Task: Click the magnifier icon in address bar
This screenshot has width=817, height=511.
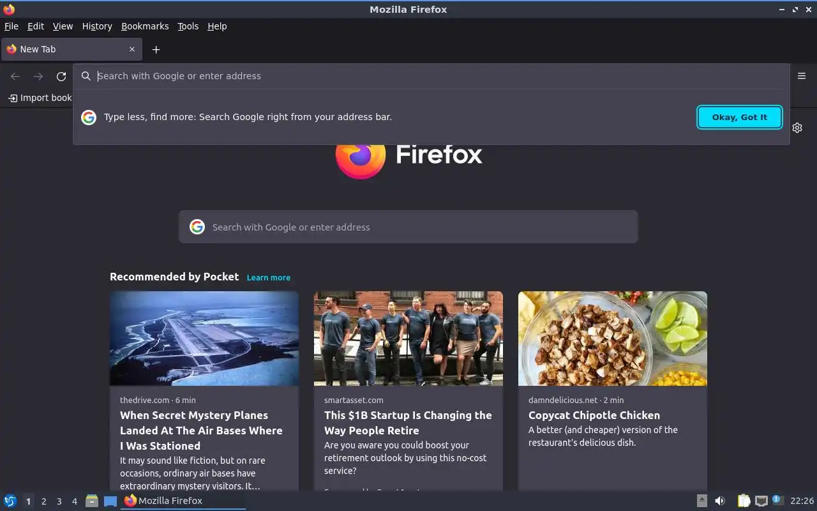Action: tap(86, 76)
